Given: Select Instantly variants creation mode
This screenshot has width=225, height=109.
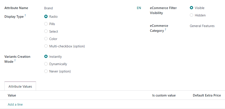Looking at the screenshot, I should [46, 57].
